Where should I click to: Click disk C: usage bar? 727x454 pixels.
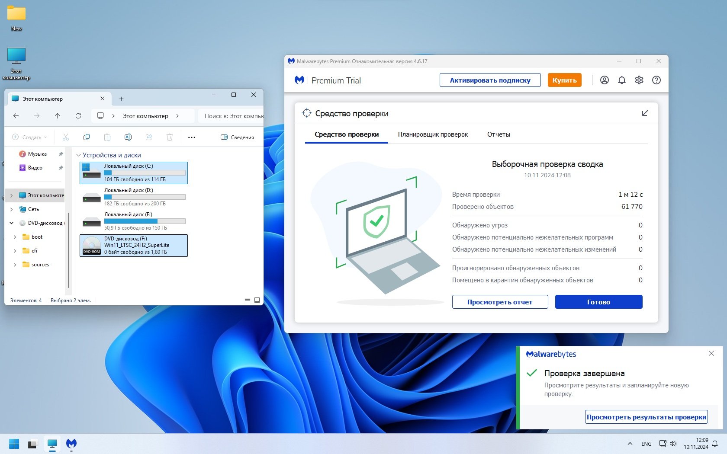(x=145, y=173)
